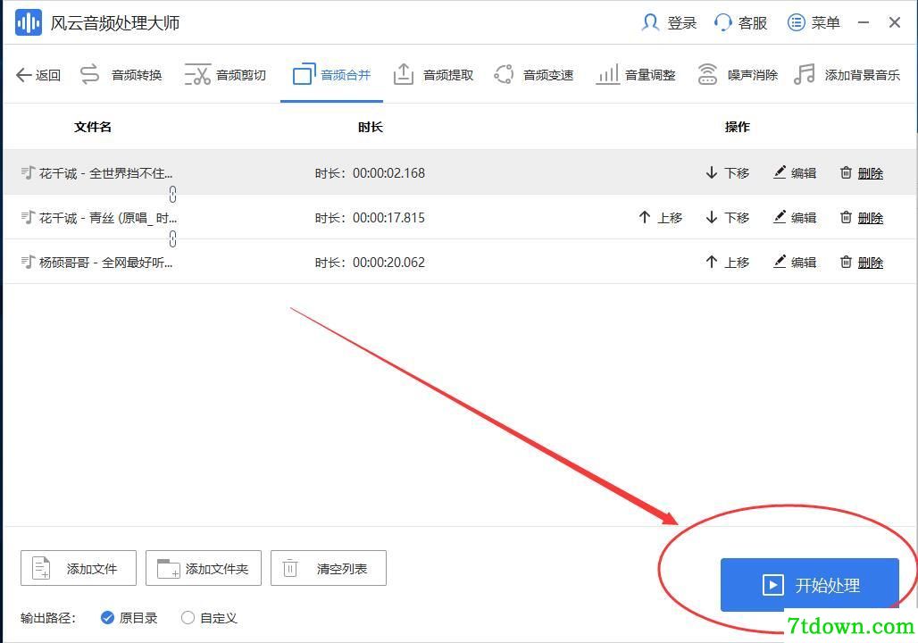Switch to the 音频变速 tab
This screenshot has width=918, height=643.
[x=534, y=75]
